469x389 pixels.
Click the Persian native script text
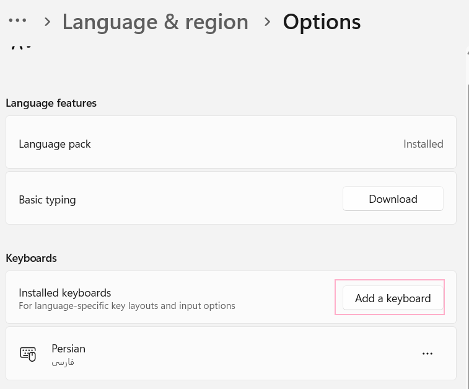(63, 362)
